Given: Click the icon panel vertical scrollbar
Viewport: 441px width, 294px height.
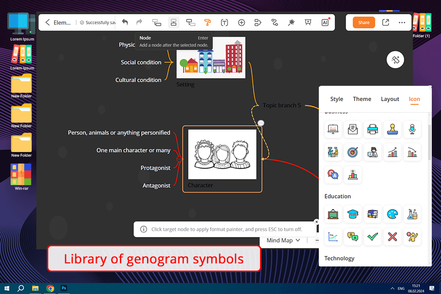Looking at the screenshot, I should click(x=430, y=142).
